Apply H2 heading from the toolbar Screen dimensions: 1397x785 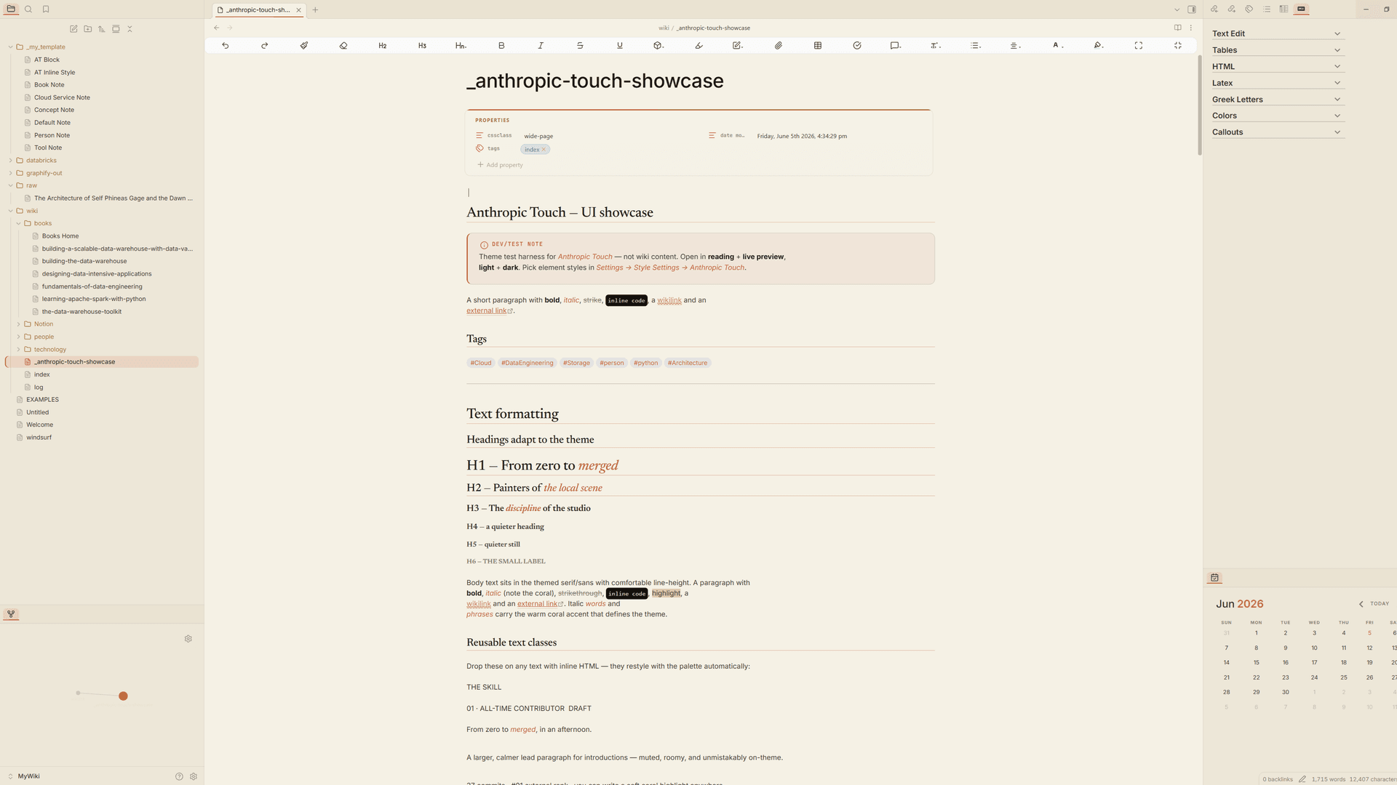(383, 46)
